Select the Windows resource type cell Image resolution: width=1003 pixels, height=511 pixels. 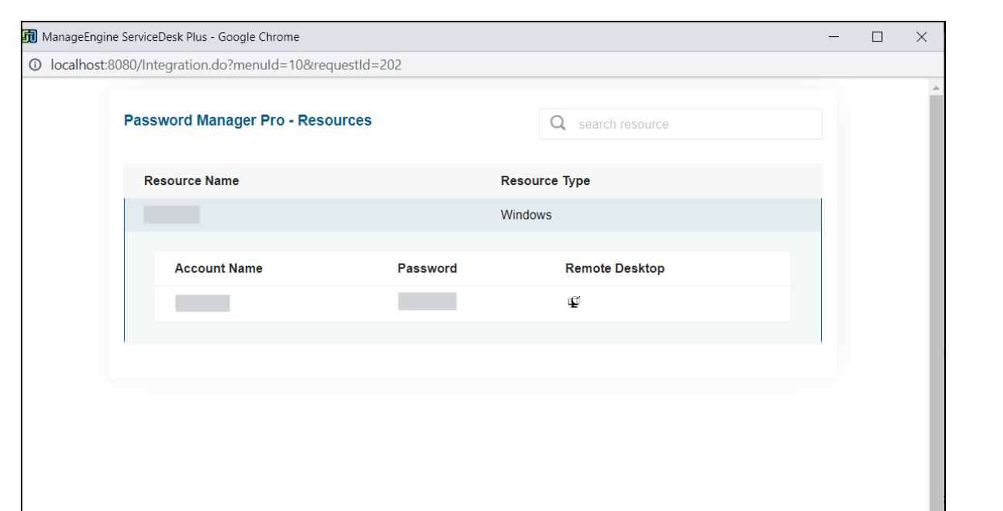click(x=526, y=215)
